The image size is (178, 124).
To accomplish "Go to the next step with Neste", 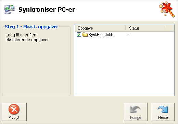I will (163, 112).
